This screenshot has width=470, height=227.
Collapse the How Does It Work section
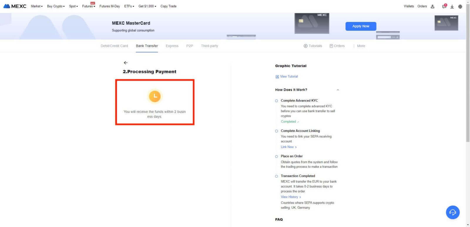tap(338, 90)
